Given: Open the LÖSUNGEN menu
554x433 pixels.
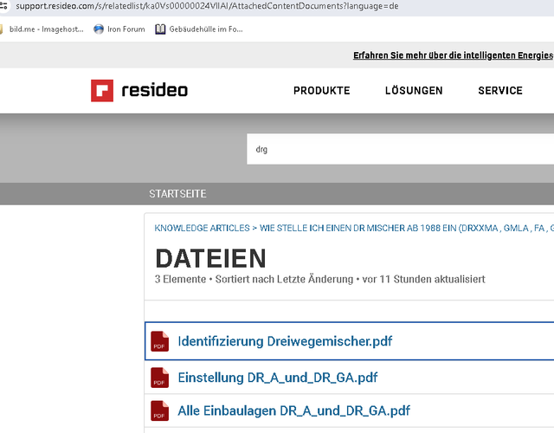Looking at the screenshot, I should 414,90.
